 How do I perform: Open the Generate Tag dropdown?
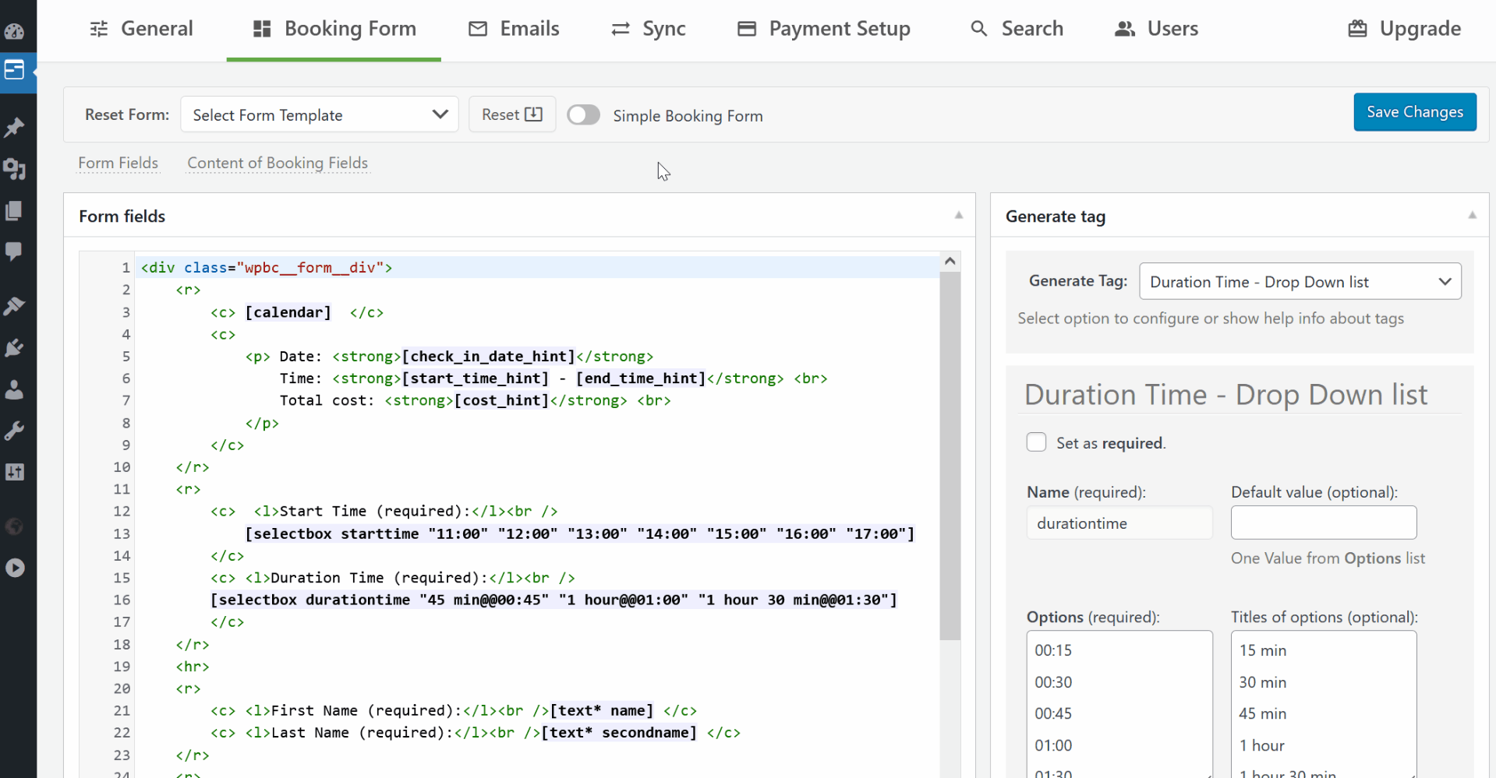point(1300,281)
